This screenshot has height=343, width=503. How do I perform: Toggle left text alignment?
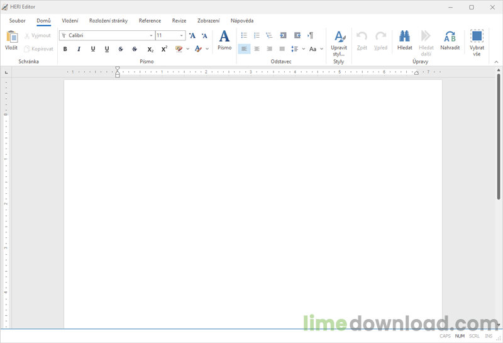[x=244, y=49]
